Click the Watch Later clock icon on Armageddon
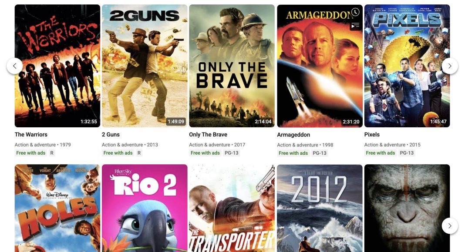 click(355, 12)
